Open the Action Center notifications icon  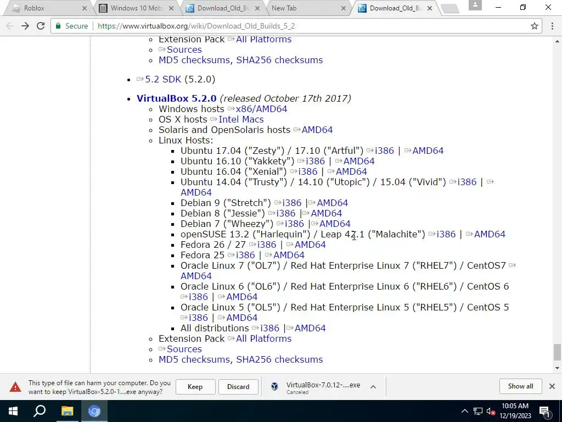pos(544,411)
